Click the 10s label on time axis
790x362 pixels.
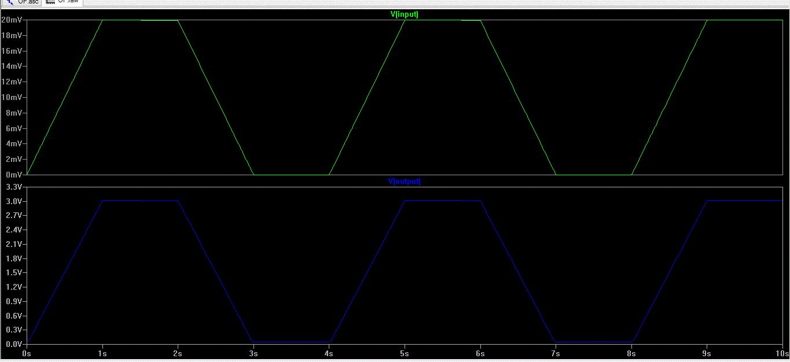tap(781, 352)
